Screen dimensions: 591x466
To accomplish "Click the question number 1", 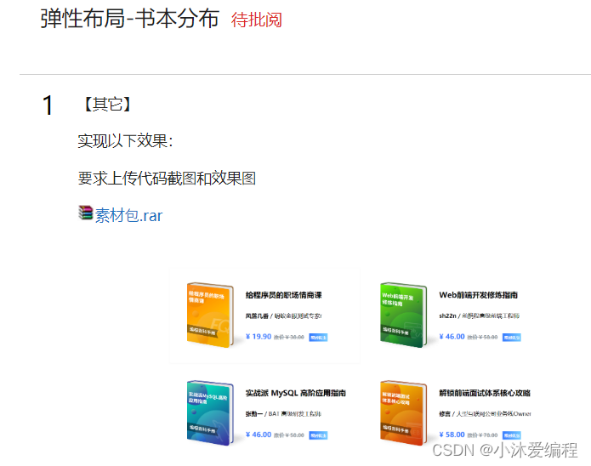I will coord(48,105).
